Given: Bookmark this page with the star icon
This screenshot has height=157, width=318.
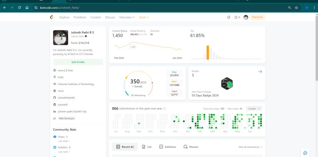Looking at the screenshot, I should 296,8.
